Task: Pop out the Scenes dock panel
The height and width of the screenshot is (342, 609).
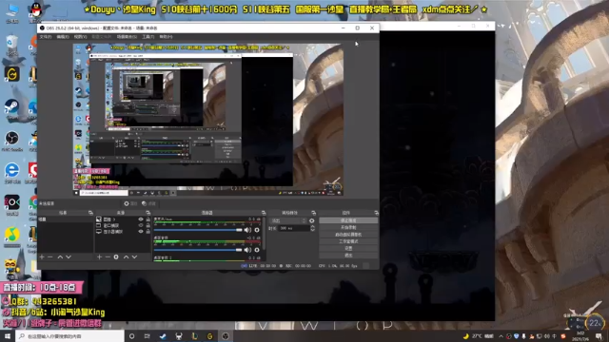Action: pyautogui.click(x=90, y=213)
